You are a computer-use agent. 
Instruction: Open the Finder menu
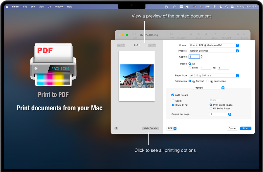pos(16,7)
